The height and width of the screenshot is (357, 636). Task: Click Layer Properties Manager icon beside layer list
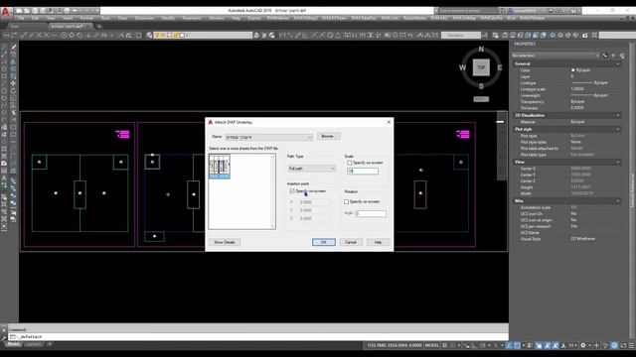point(149,36)
